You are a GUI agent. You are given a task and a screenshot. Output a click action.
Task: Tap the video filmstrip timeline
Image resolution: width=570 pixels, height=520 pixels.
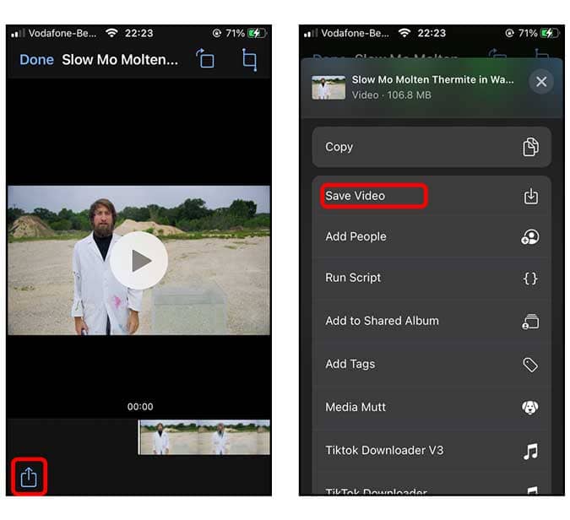[204, 437]
